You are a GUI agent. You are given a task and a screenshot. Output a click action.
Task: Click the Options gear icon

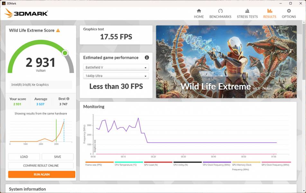point(289,11)
